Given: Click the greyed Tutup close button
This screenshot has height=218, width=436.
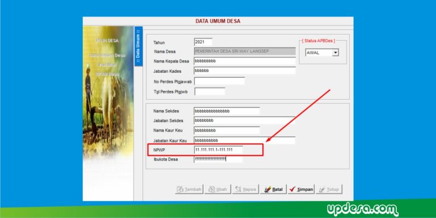Looking at the screenshot, I should coord(329,190).
